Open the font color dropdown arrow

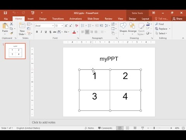tap(77, 32)
